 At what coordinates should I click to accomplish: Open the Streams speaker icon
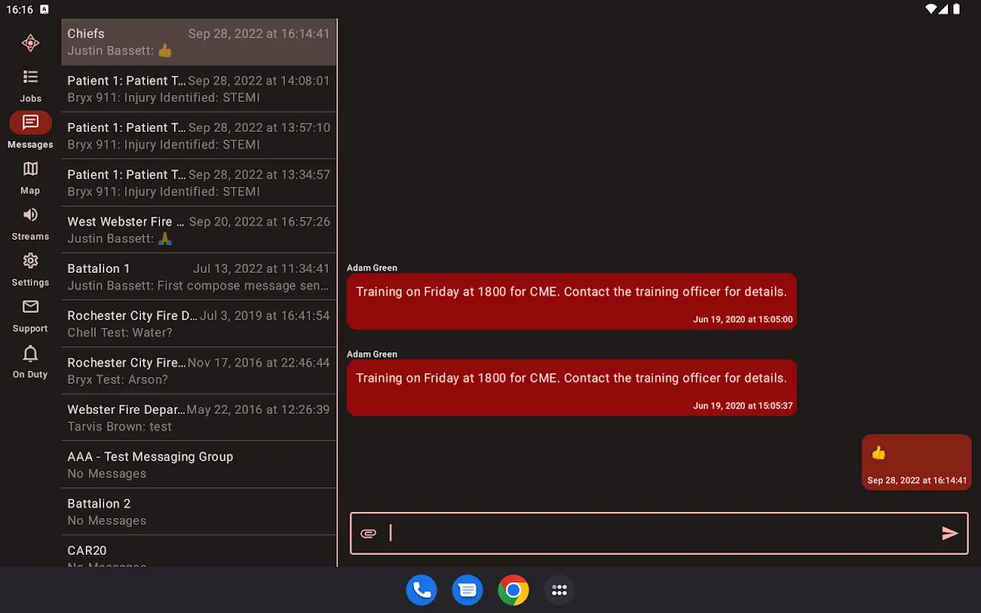click(31, 215)
